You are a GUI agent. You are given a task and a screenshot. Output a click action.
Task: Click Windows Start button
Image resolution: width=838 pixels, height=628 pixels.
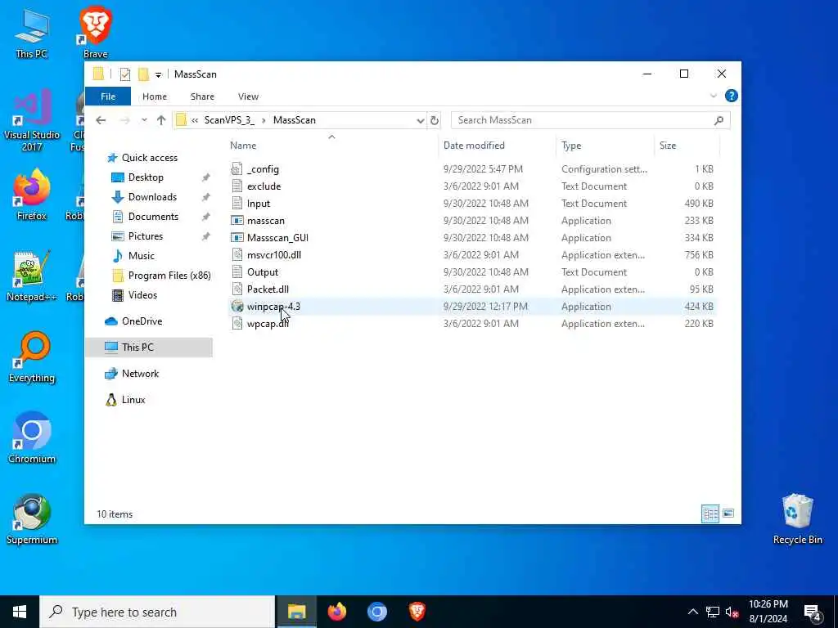click(20, 612)
